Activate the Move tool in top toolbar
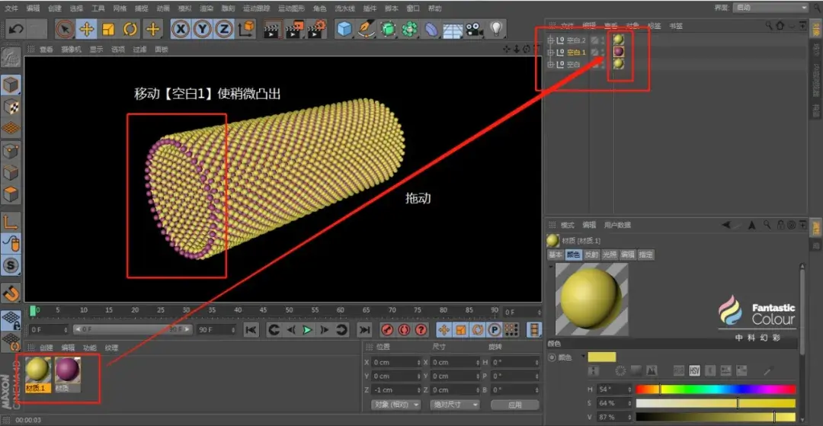The height and width of the screenshot is (426, 823). point(86,29)
